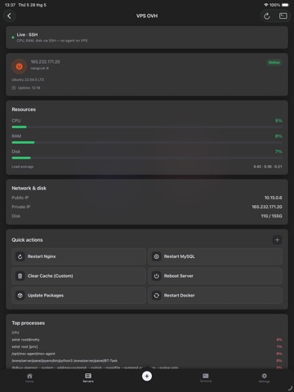This screenshot has width=294, height=392.
Task: Tap the Public IP value 10.15.0.6
Action: click(274, 198)
